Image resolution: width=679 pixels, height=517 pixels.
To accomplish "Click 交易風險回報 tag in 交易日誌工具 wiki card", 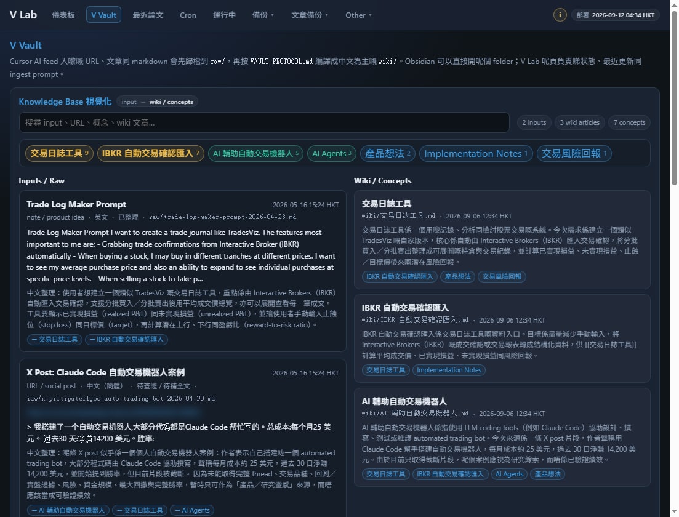I will click(x=502, y=276).
